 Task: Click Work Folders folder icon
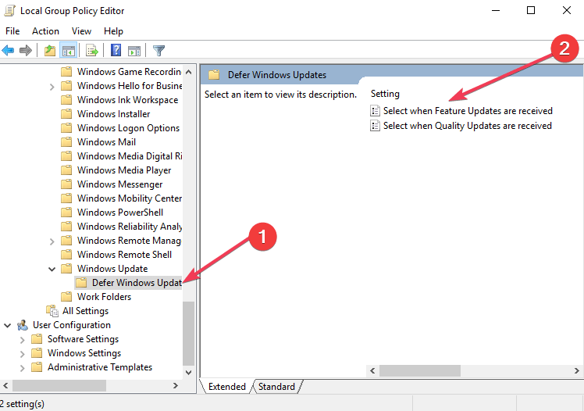click(x=66, y=297)
